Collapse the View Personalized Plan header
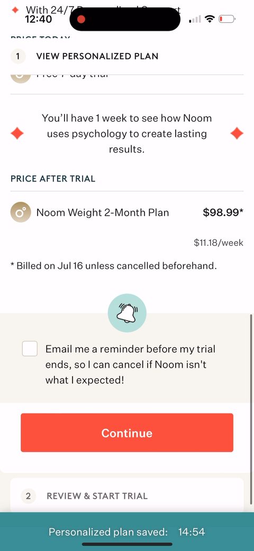The width and height of the screenshot is (254, 551). pyautogui.click(x=127, y=56)
